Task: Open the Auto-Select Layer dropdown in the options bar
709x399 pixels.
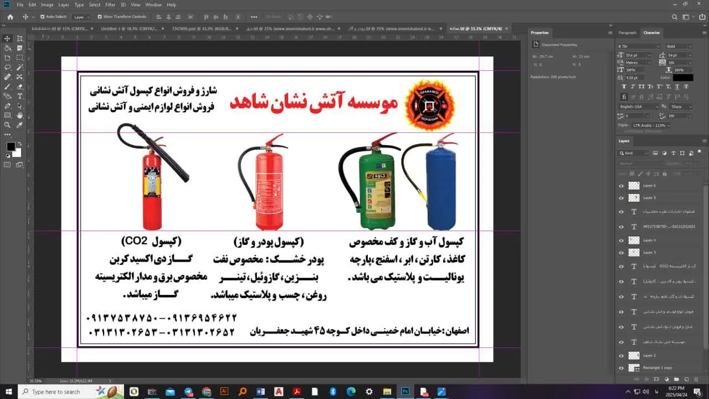Action: [81, 17]
